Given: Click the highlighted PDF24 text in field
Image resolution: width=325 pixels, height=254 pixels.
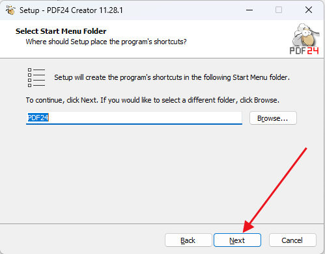Looking at the screenshot, I should point(38,118).
